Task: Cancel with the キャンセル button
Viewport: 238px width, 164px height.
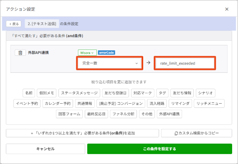Action: pos(46,149)
